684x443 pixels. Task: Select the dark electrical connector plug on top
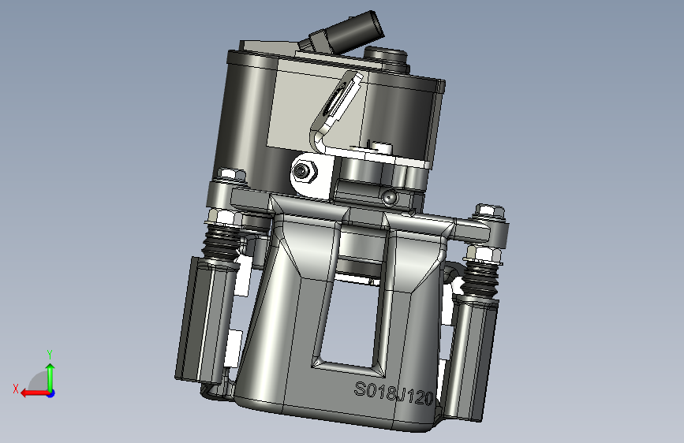click(x=356, y=32)
